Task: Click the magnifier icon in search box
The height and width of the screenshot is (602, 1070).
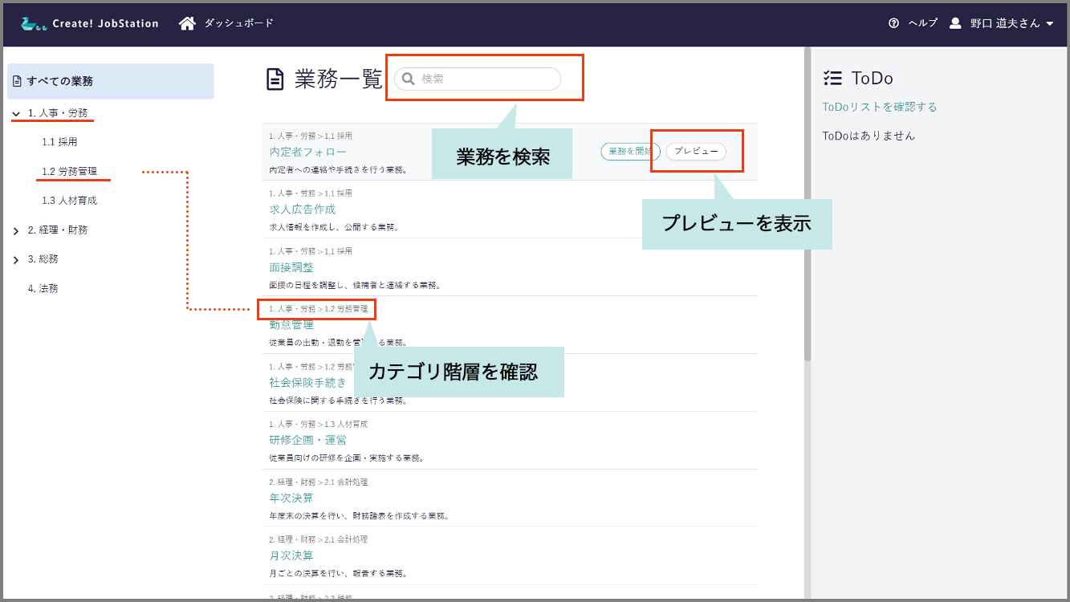Action: click(408, 79)
